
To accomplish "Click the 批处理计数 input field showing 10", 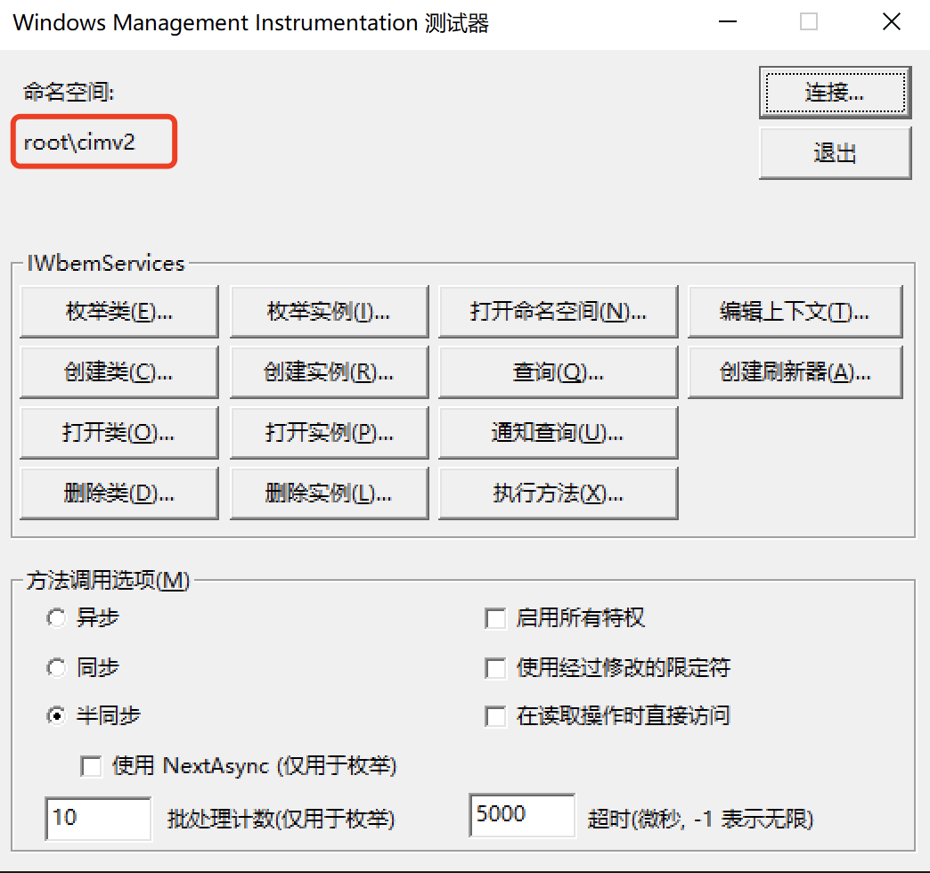I will 99,819.
